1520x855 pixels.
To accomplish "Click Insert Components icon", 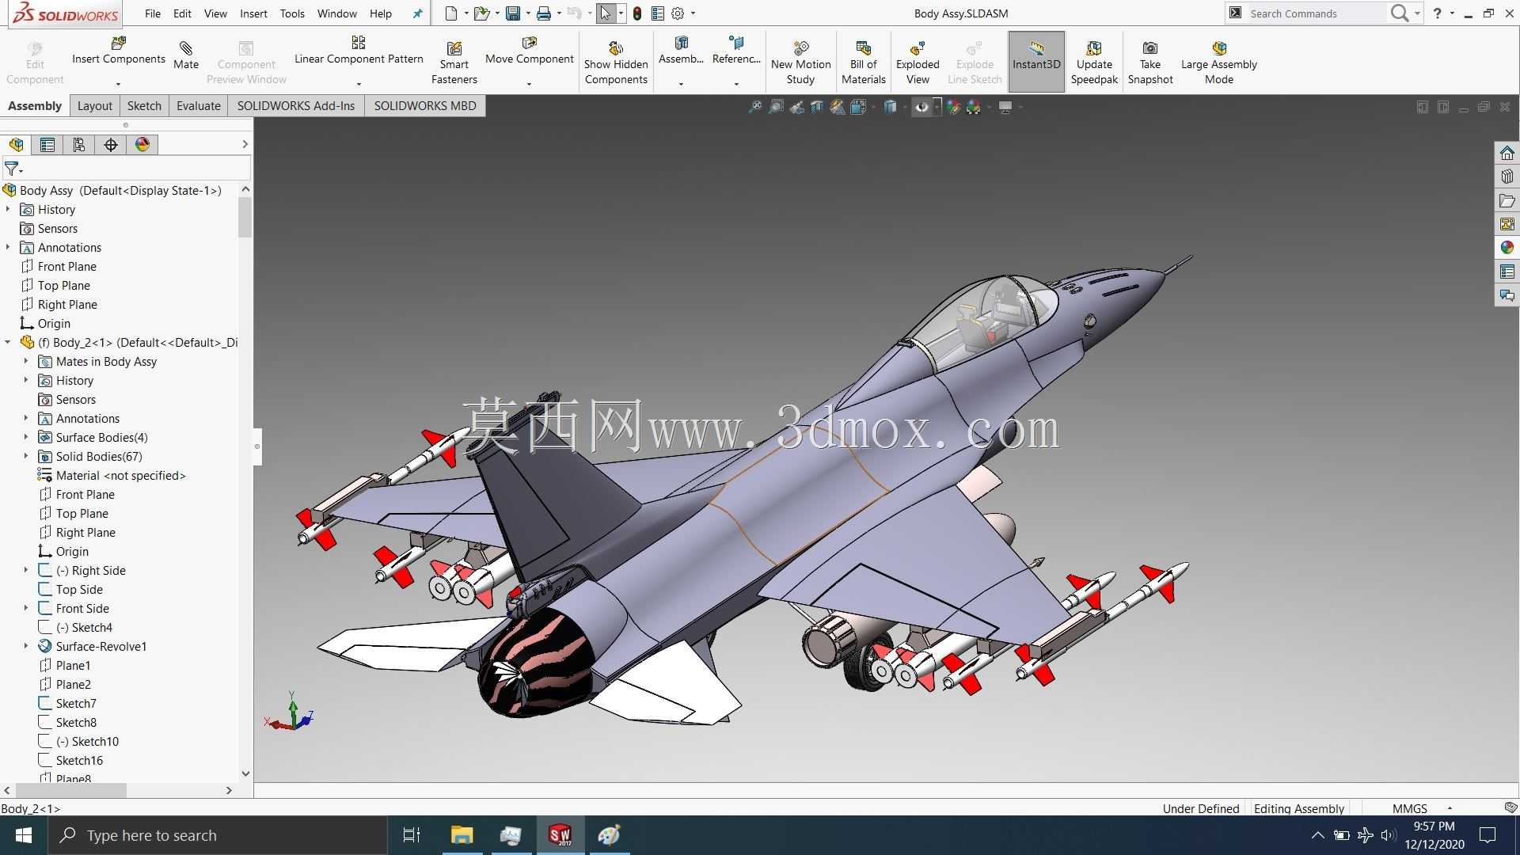I will point(118,44).
